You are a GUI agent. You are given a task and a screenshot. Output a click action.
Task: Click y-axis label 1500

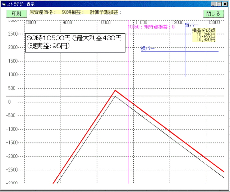pyautogui.click(x=13, y=61)
